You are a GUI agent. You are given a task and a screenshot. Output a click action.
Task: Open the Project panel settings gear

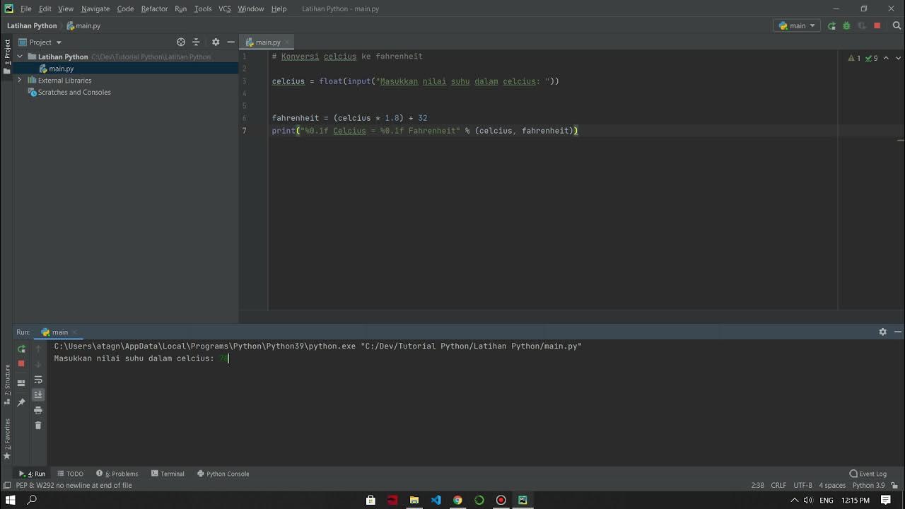(216, 42)
